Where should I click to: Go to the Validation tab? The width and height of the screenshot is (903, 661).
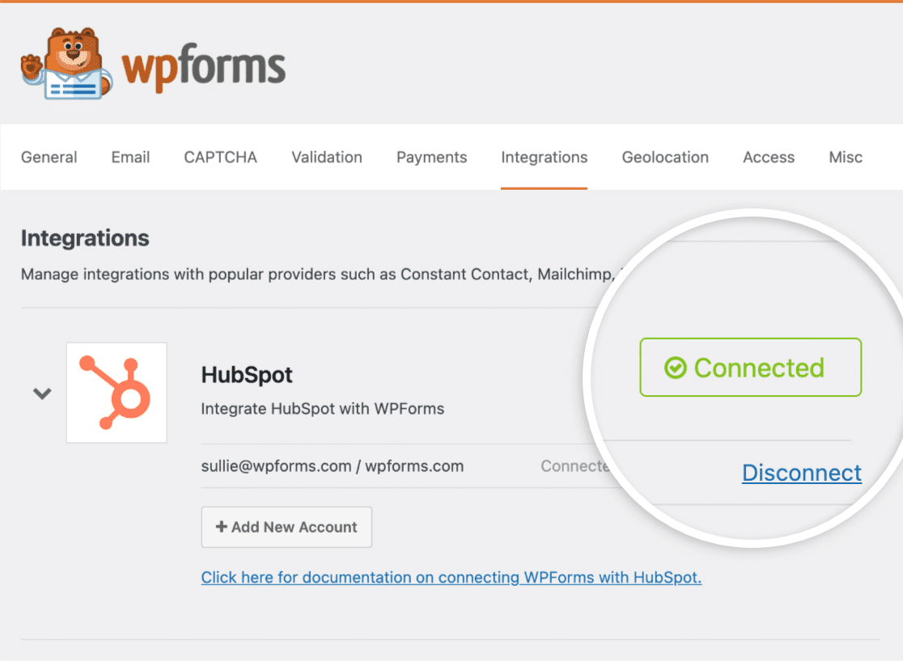click(x=327, y=158)
